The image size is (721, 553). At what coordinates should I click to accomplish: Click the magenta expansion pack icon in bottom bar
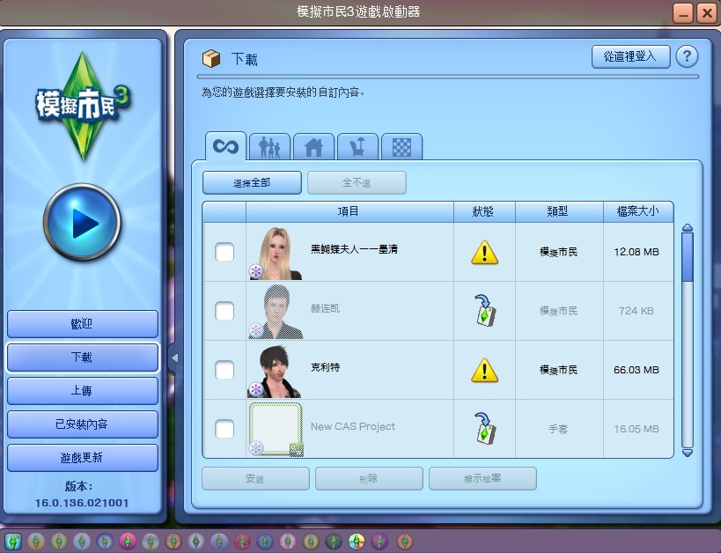128,542
